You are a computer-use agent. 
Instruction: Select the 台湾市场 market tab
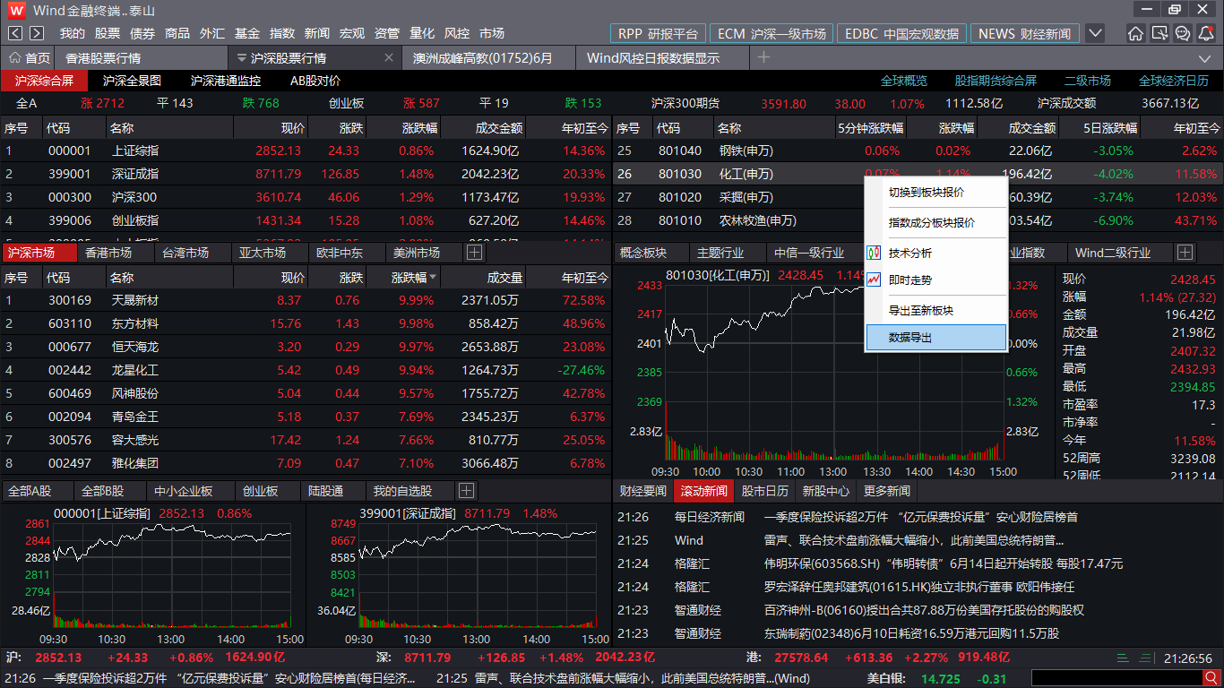pyautogui.click(x=185, y=253)
